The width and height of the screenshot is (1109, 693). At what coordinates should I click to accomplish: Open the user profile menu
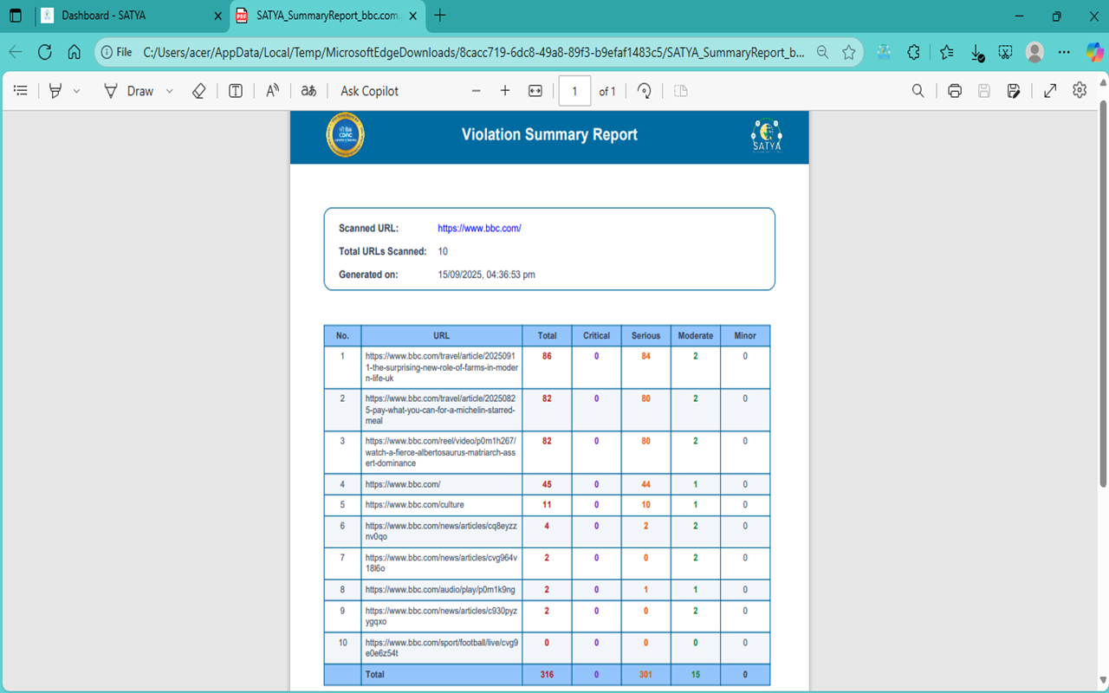click(x=1034, y=52)
